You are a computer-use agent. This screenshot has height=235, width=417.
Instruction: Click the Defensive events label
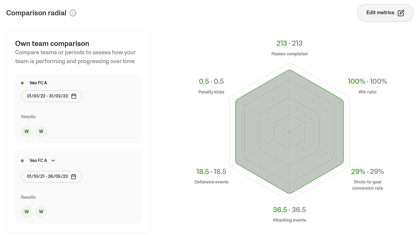(211, 182)
